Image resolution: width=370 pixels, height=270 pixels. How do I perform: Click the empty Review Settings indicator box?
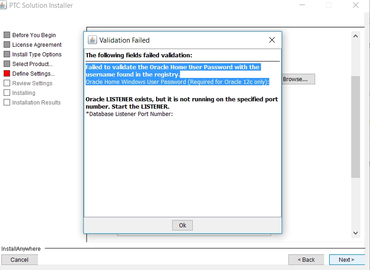tap(7, 83)
